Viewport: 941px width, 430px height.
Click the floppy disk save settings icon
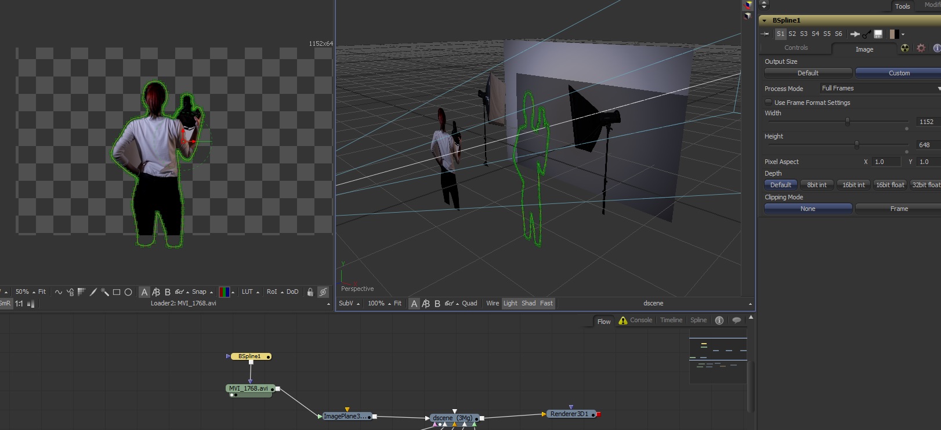[x=878, y=34]
